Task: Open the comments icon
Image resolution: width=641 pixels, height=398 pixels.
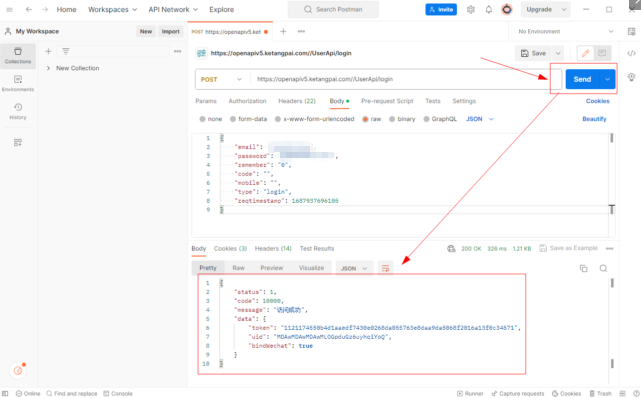Action: [x=602, y=53]
